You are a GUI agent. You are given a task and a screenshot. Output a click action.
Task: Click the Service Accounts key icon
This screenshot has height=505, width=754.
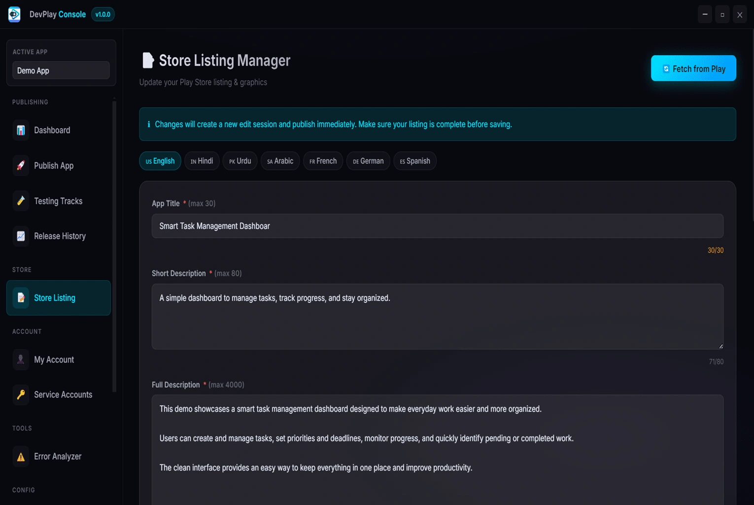tap(21, 395)
